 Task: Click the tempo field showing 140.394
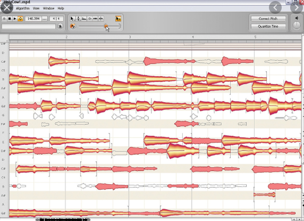tap(33, 19)
